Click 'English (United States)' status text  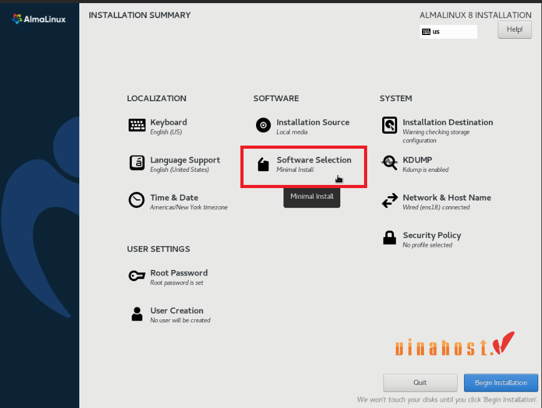179,170
